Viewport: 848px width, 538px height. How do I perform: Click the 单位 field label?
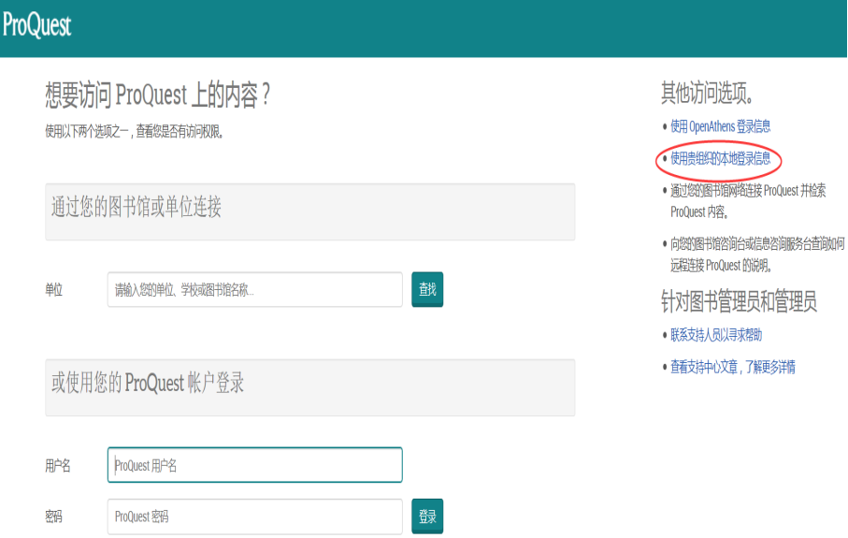53,290
